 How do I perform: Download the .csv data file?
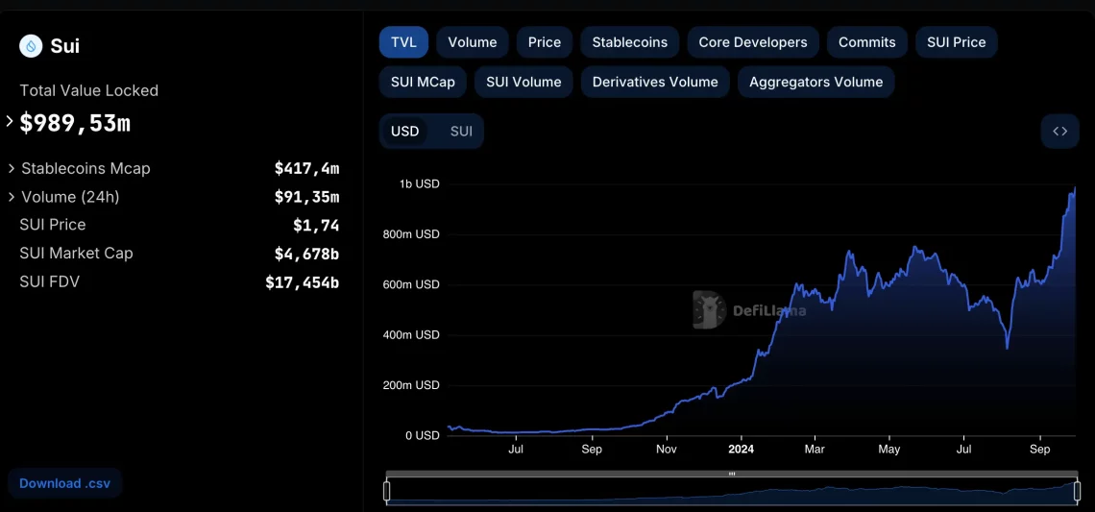tap(64, 483)
